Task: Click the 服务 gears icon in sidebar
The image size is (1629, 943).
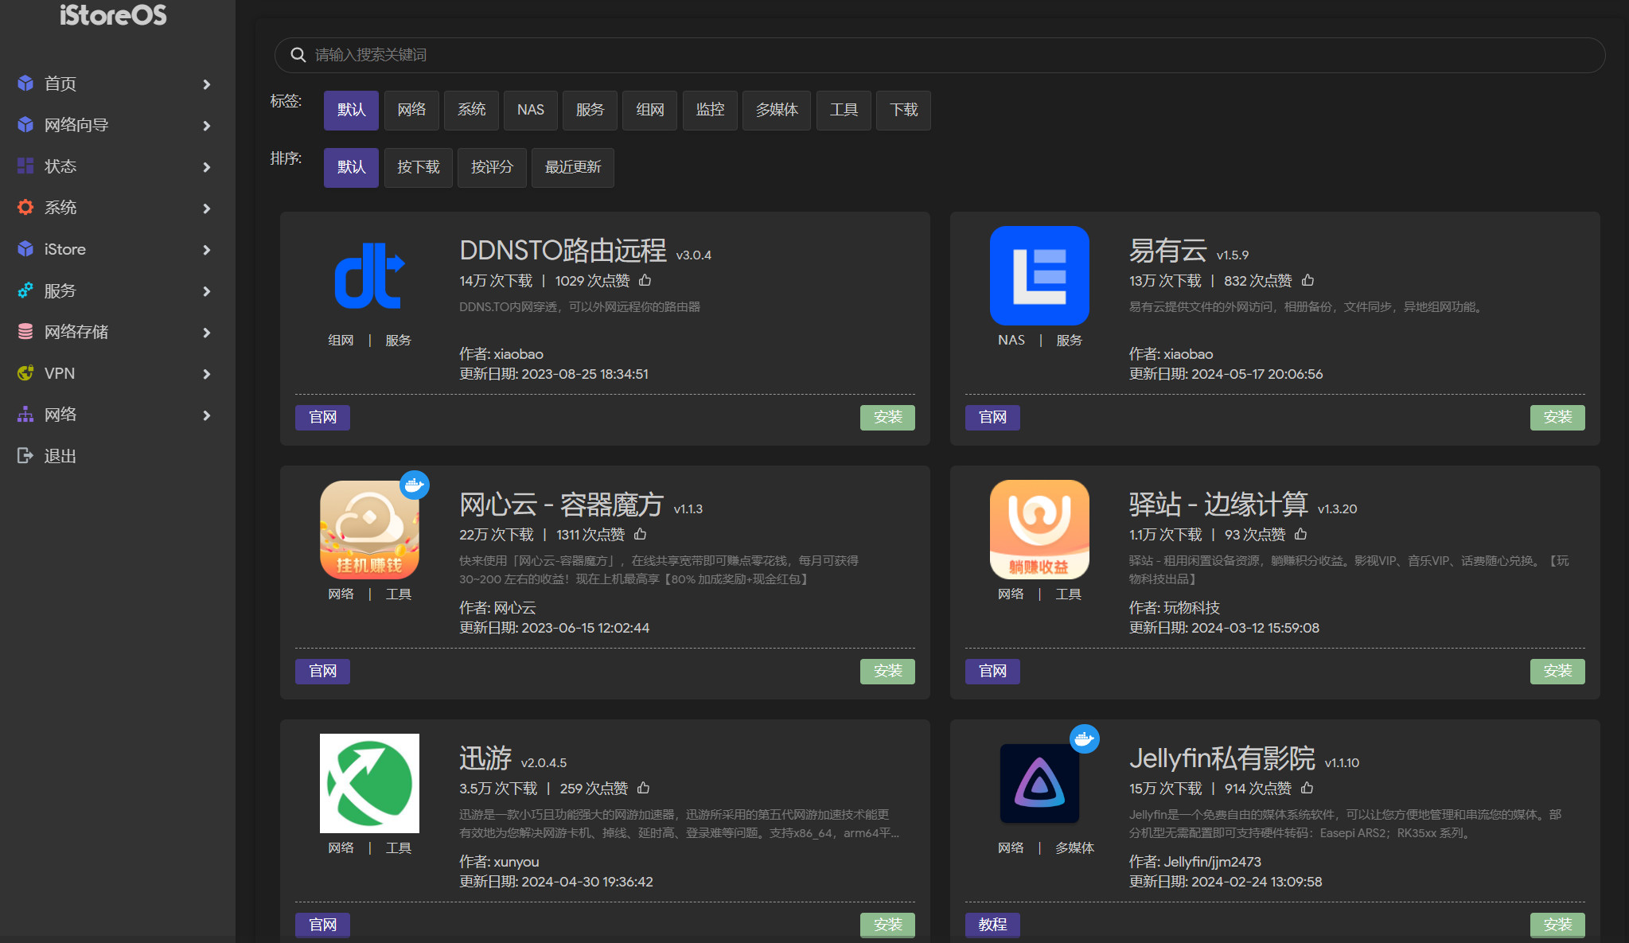Action: [25, 290]
